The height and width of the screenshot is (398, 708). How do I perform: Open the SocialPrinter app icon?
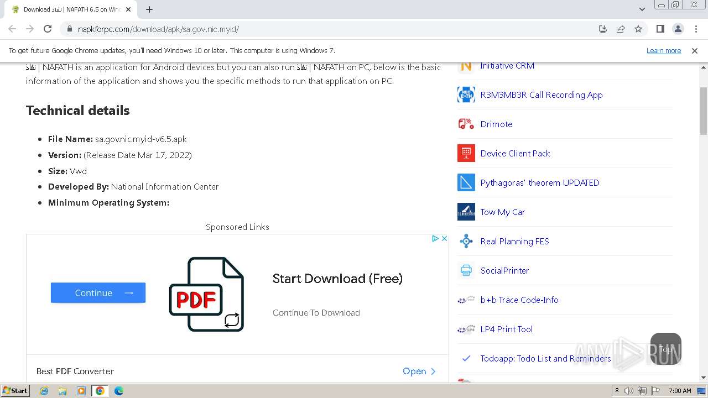pos(466,270)
